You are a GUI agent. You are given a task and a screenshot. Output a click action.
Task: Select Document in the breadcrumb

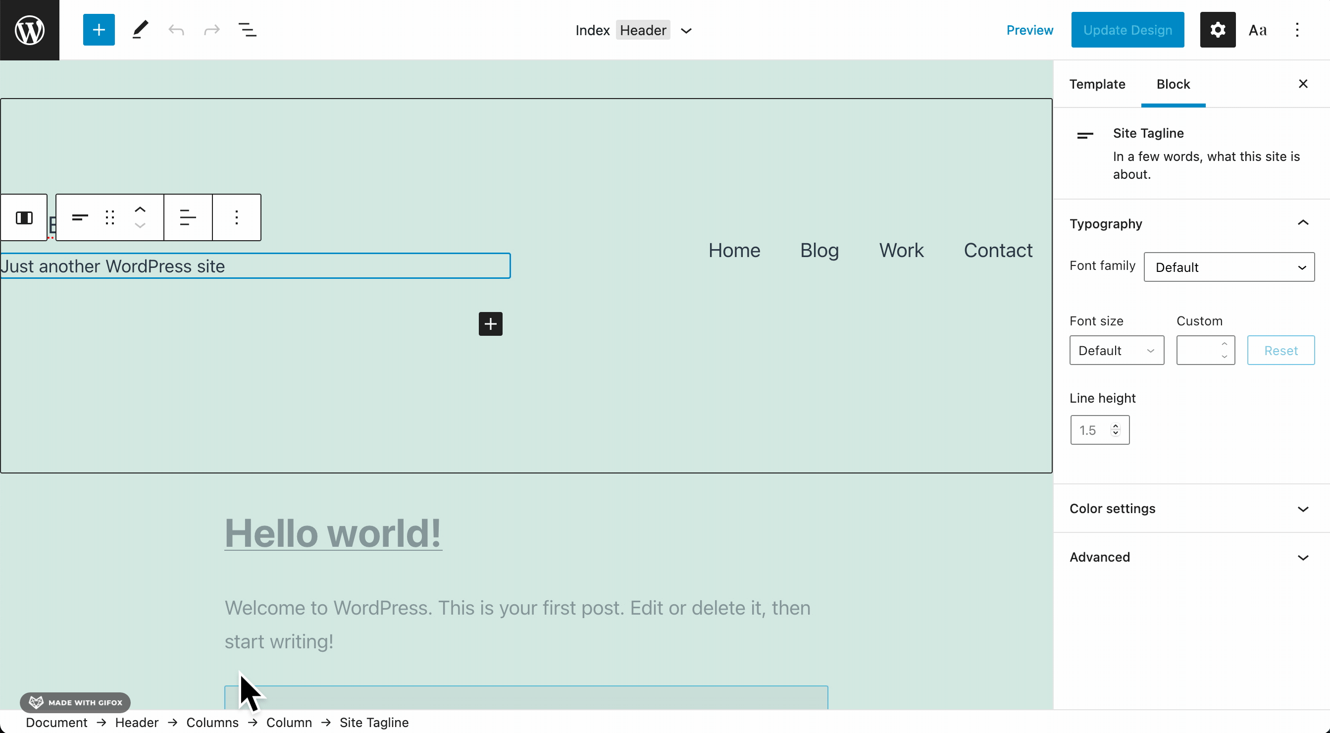(x=56, y=722)
